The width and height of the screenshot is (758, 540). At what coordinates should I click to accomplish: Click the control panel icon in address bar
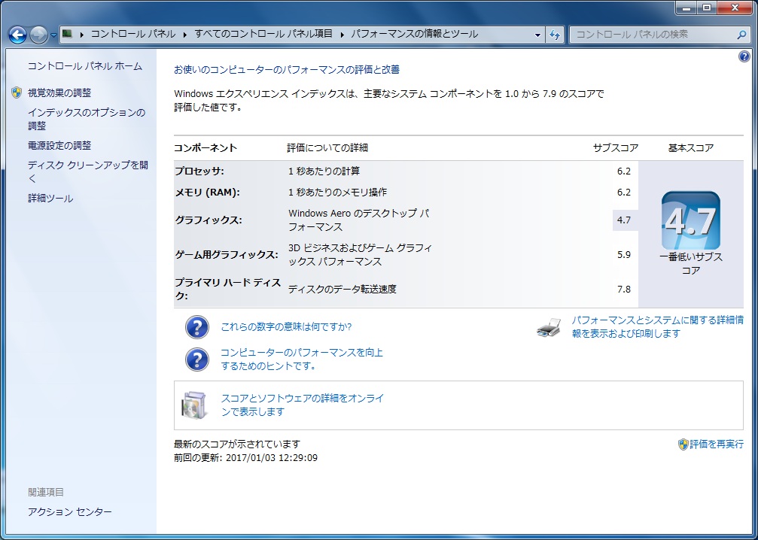tap(68, 34)
